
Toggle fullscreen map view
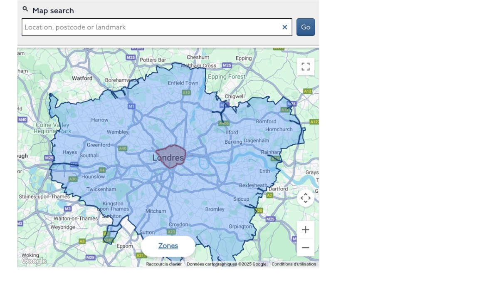306,67
